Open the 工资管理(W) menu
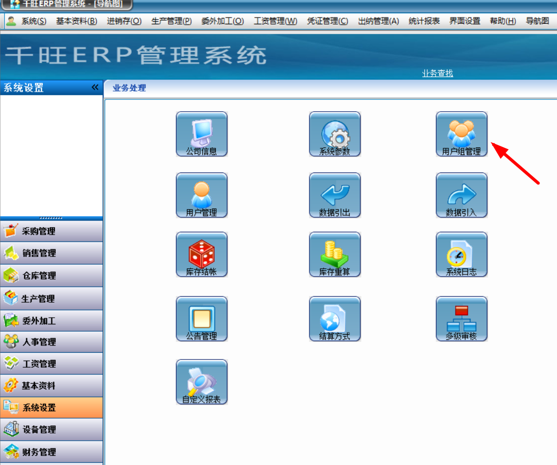Image resolution: width=557 pixels, height=465 pixels. pos(275,21)
